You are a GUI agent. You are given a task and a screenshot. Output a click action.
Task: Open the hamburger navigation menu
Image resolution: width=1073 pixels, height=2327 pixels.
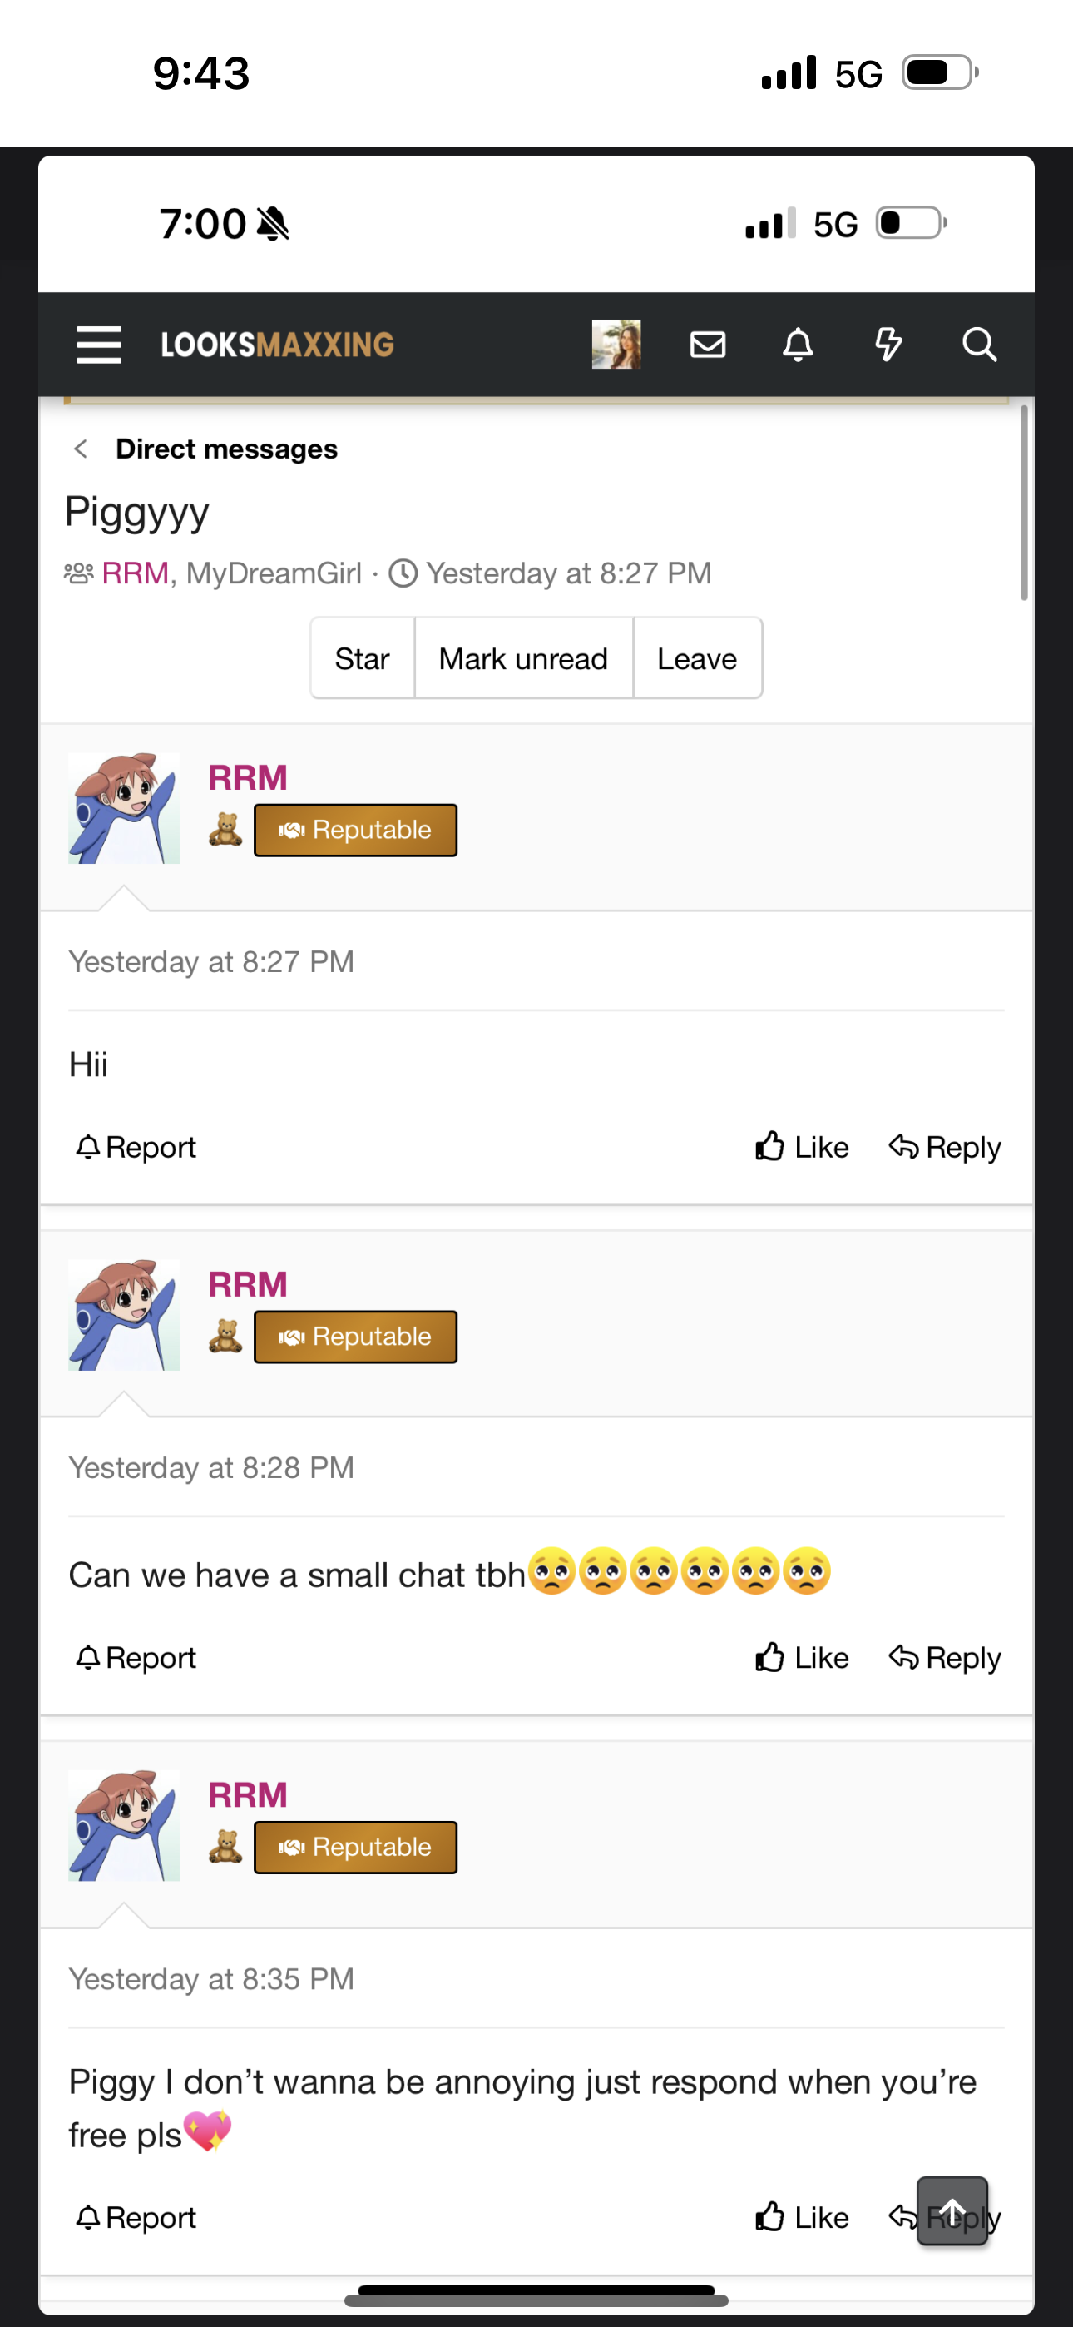point(98,345)
